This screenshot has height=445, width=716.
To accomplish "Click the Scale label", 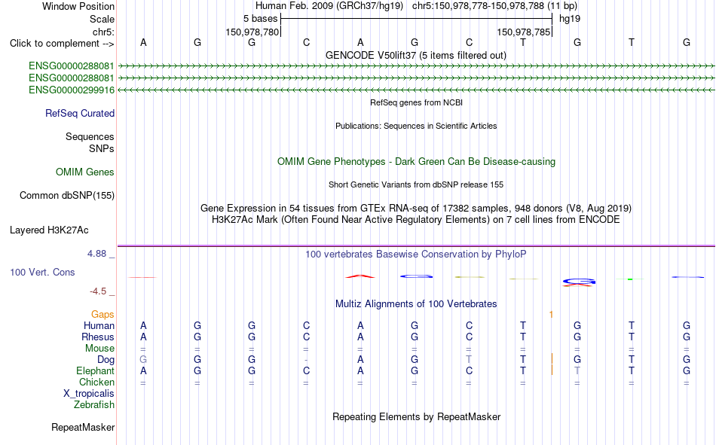I will point(103,19).
